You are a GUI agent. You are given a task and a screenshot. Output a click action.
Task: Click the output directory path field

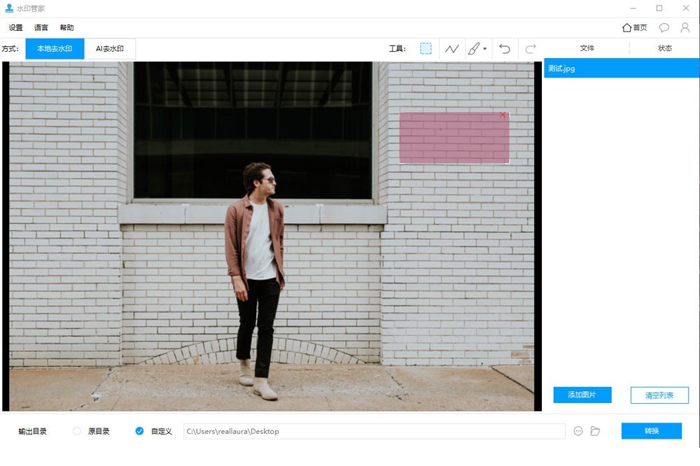coord(374,431)
